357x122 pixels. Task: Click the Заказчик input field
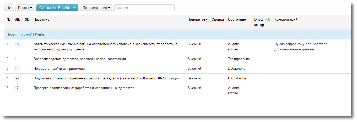point(144,8)
